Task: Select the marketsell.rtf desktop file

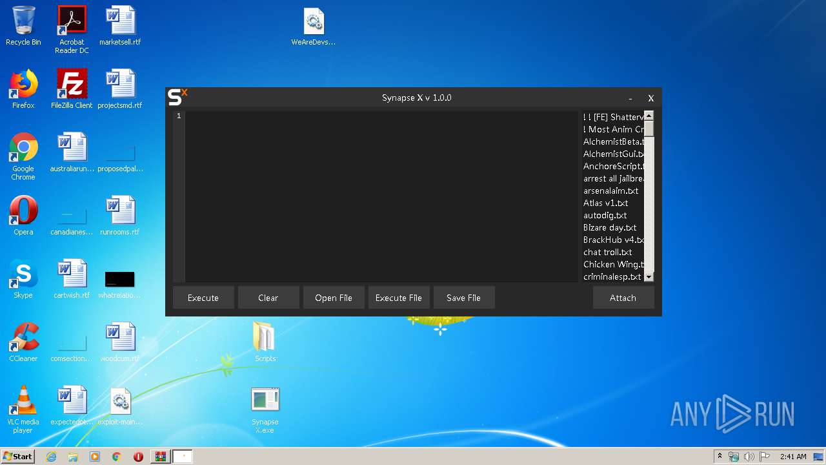Action: click(x=120, y=26)
